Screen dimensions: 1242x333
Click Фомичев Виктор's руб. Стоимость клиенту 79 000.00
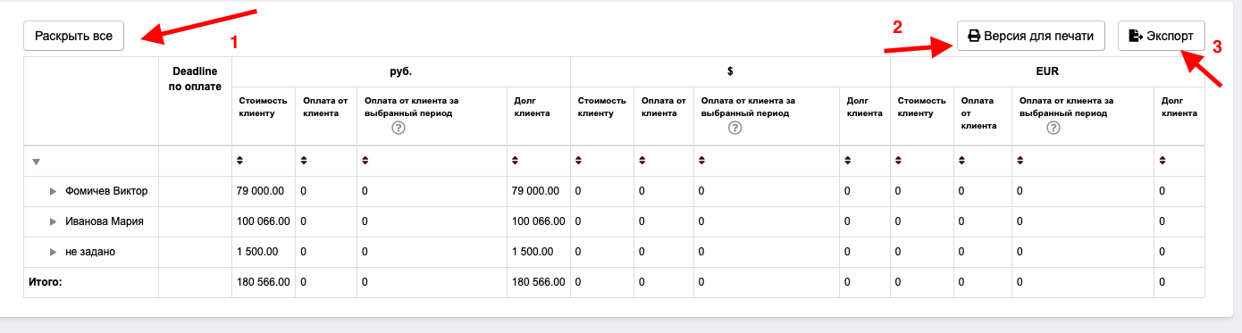(260, 191)
